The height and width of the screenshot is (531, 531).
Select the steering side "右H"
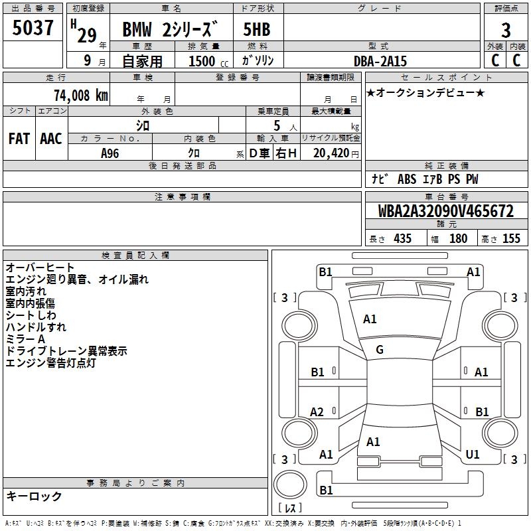[286, 153]
